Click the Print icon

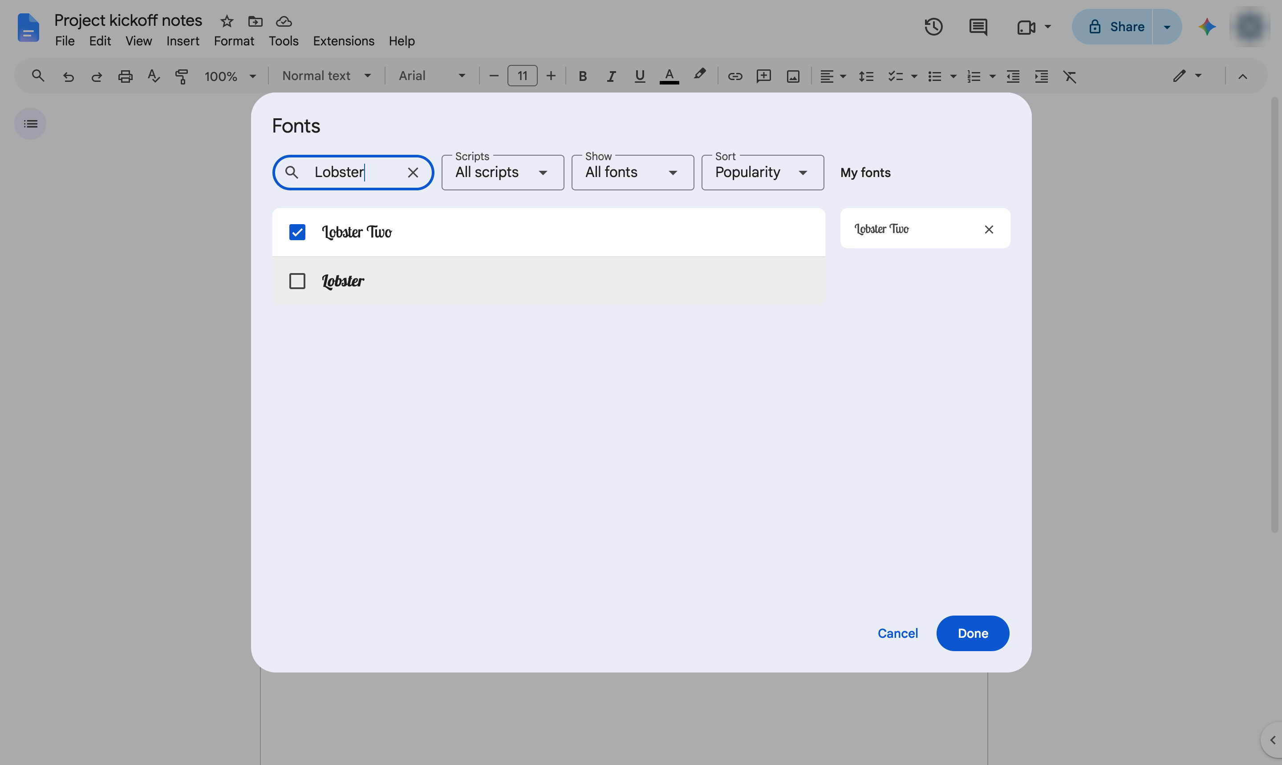(126, 76)
